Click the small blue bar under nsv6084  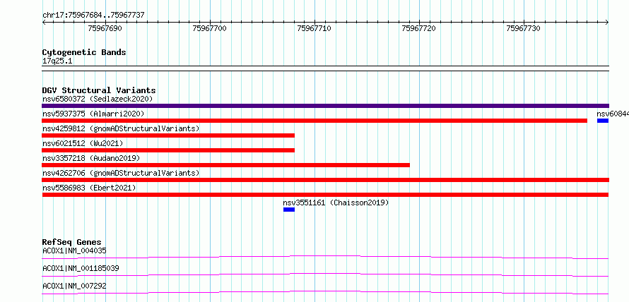click(x=603, y=121)
